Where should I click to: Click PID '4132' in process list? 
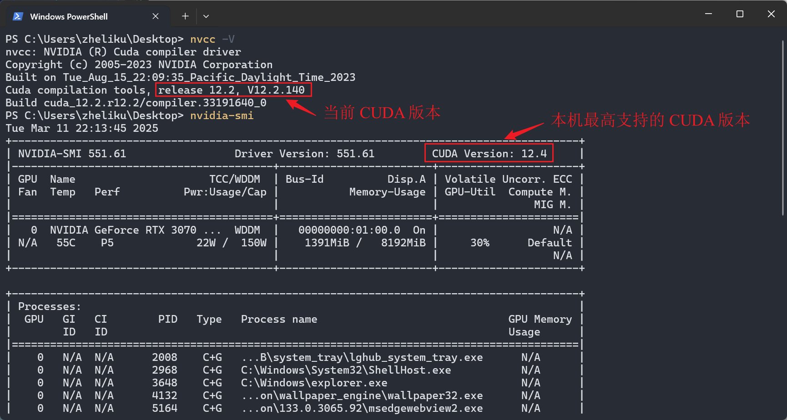point(165,395)
